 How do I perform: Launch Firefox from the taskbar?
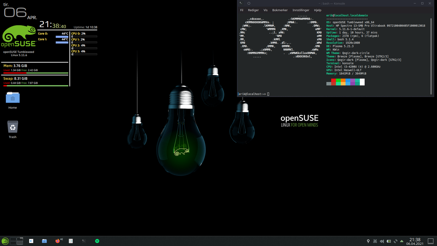(57, 241)
